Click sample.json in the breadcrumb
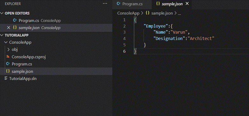This screenshot has width=249, height=116. point(162,13)
